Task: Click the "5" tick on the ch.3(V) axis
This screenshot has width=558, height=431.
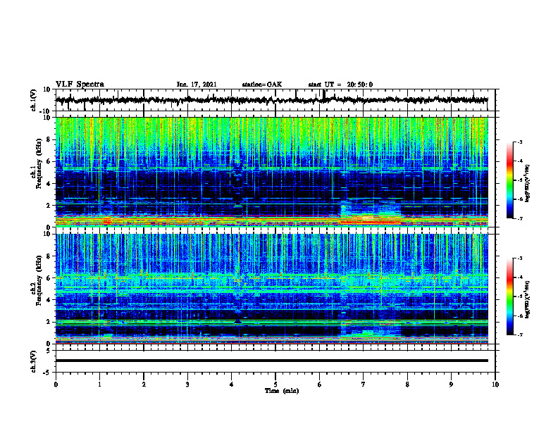Action: (49, 351)
